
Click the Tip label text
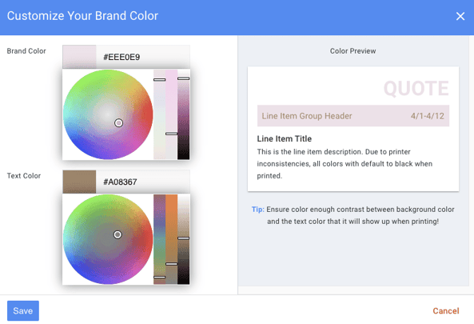pos(258,210)
